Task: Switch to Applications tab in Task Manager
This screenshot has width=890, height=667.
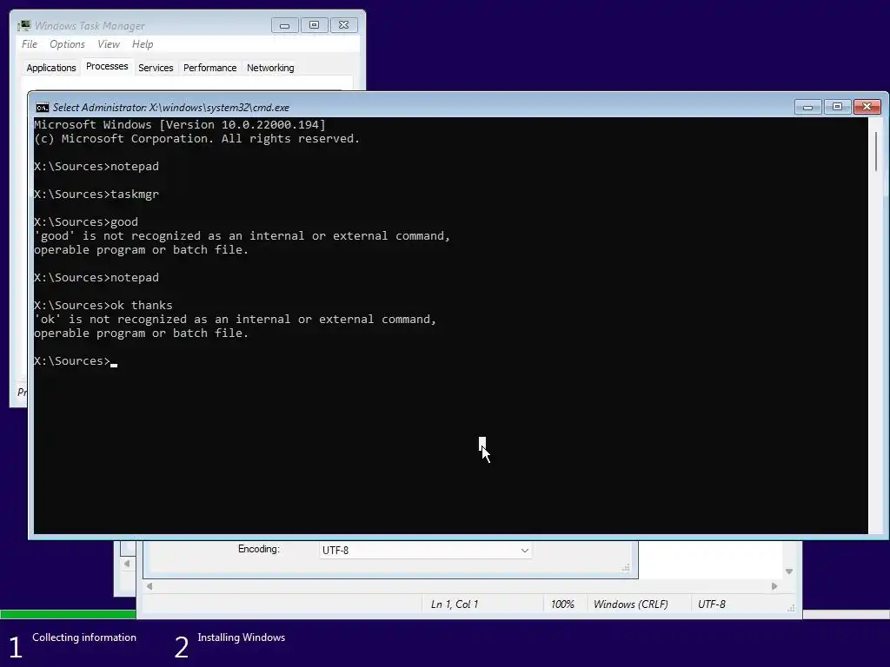Action: click(51, 68)
